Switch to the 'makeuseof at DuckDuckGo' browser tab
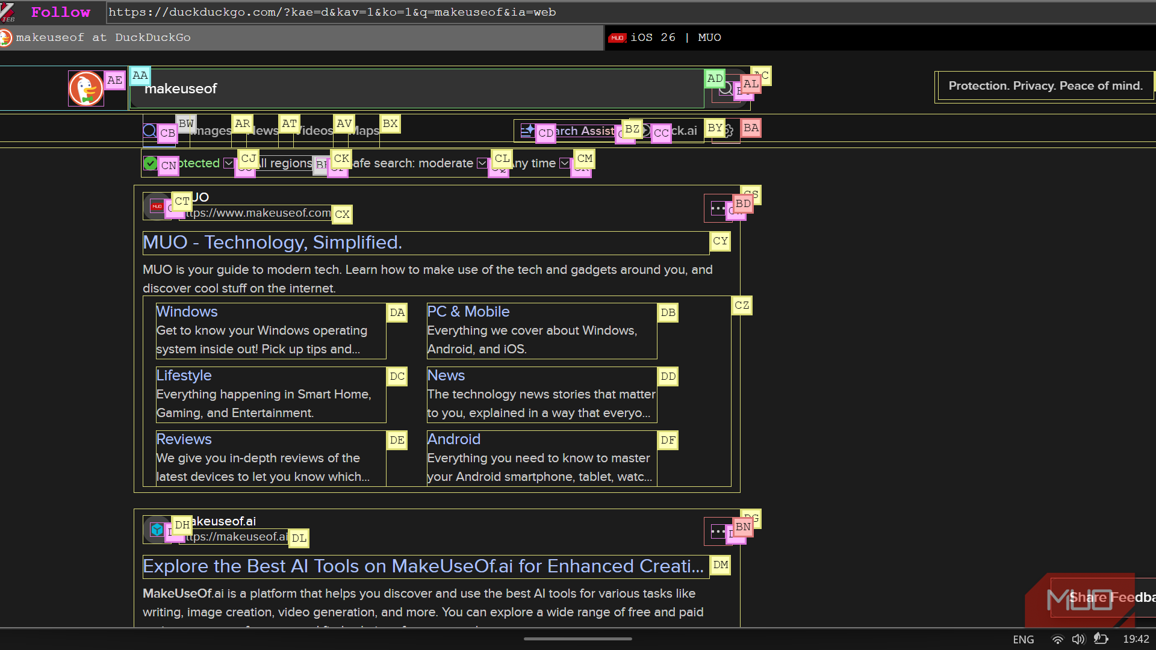The height and width of the screenshot is (650, 1156). pos(301,37)
